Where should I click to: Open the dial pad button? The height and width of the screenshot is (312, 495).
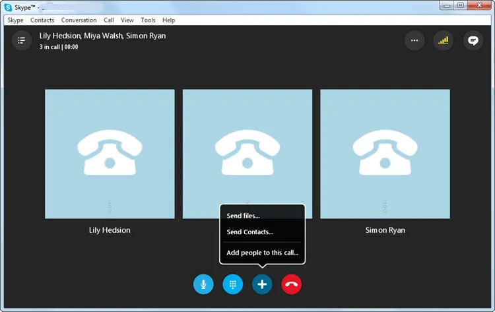coord(233,284)
